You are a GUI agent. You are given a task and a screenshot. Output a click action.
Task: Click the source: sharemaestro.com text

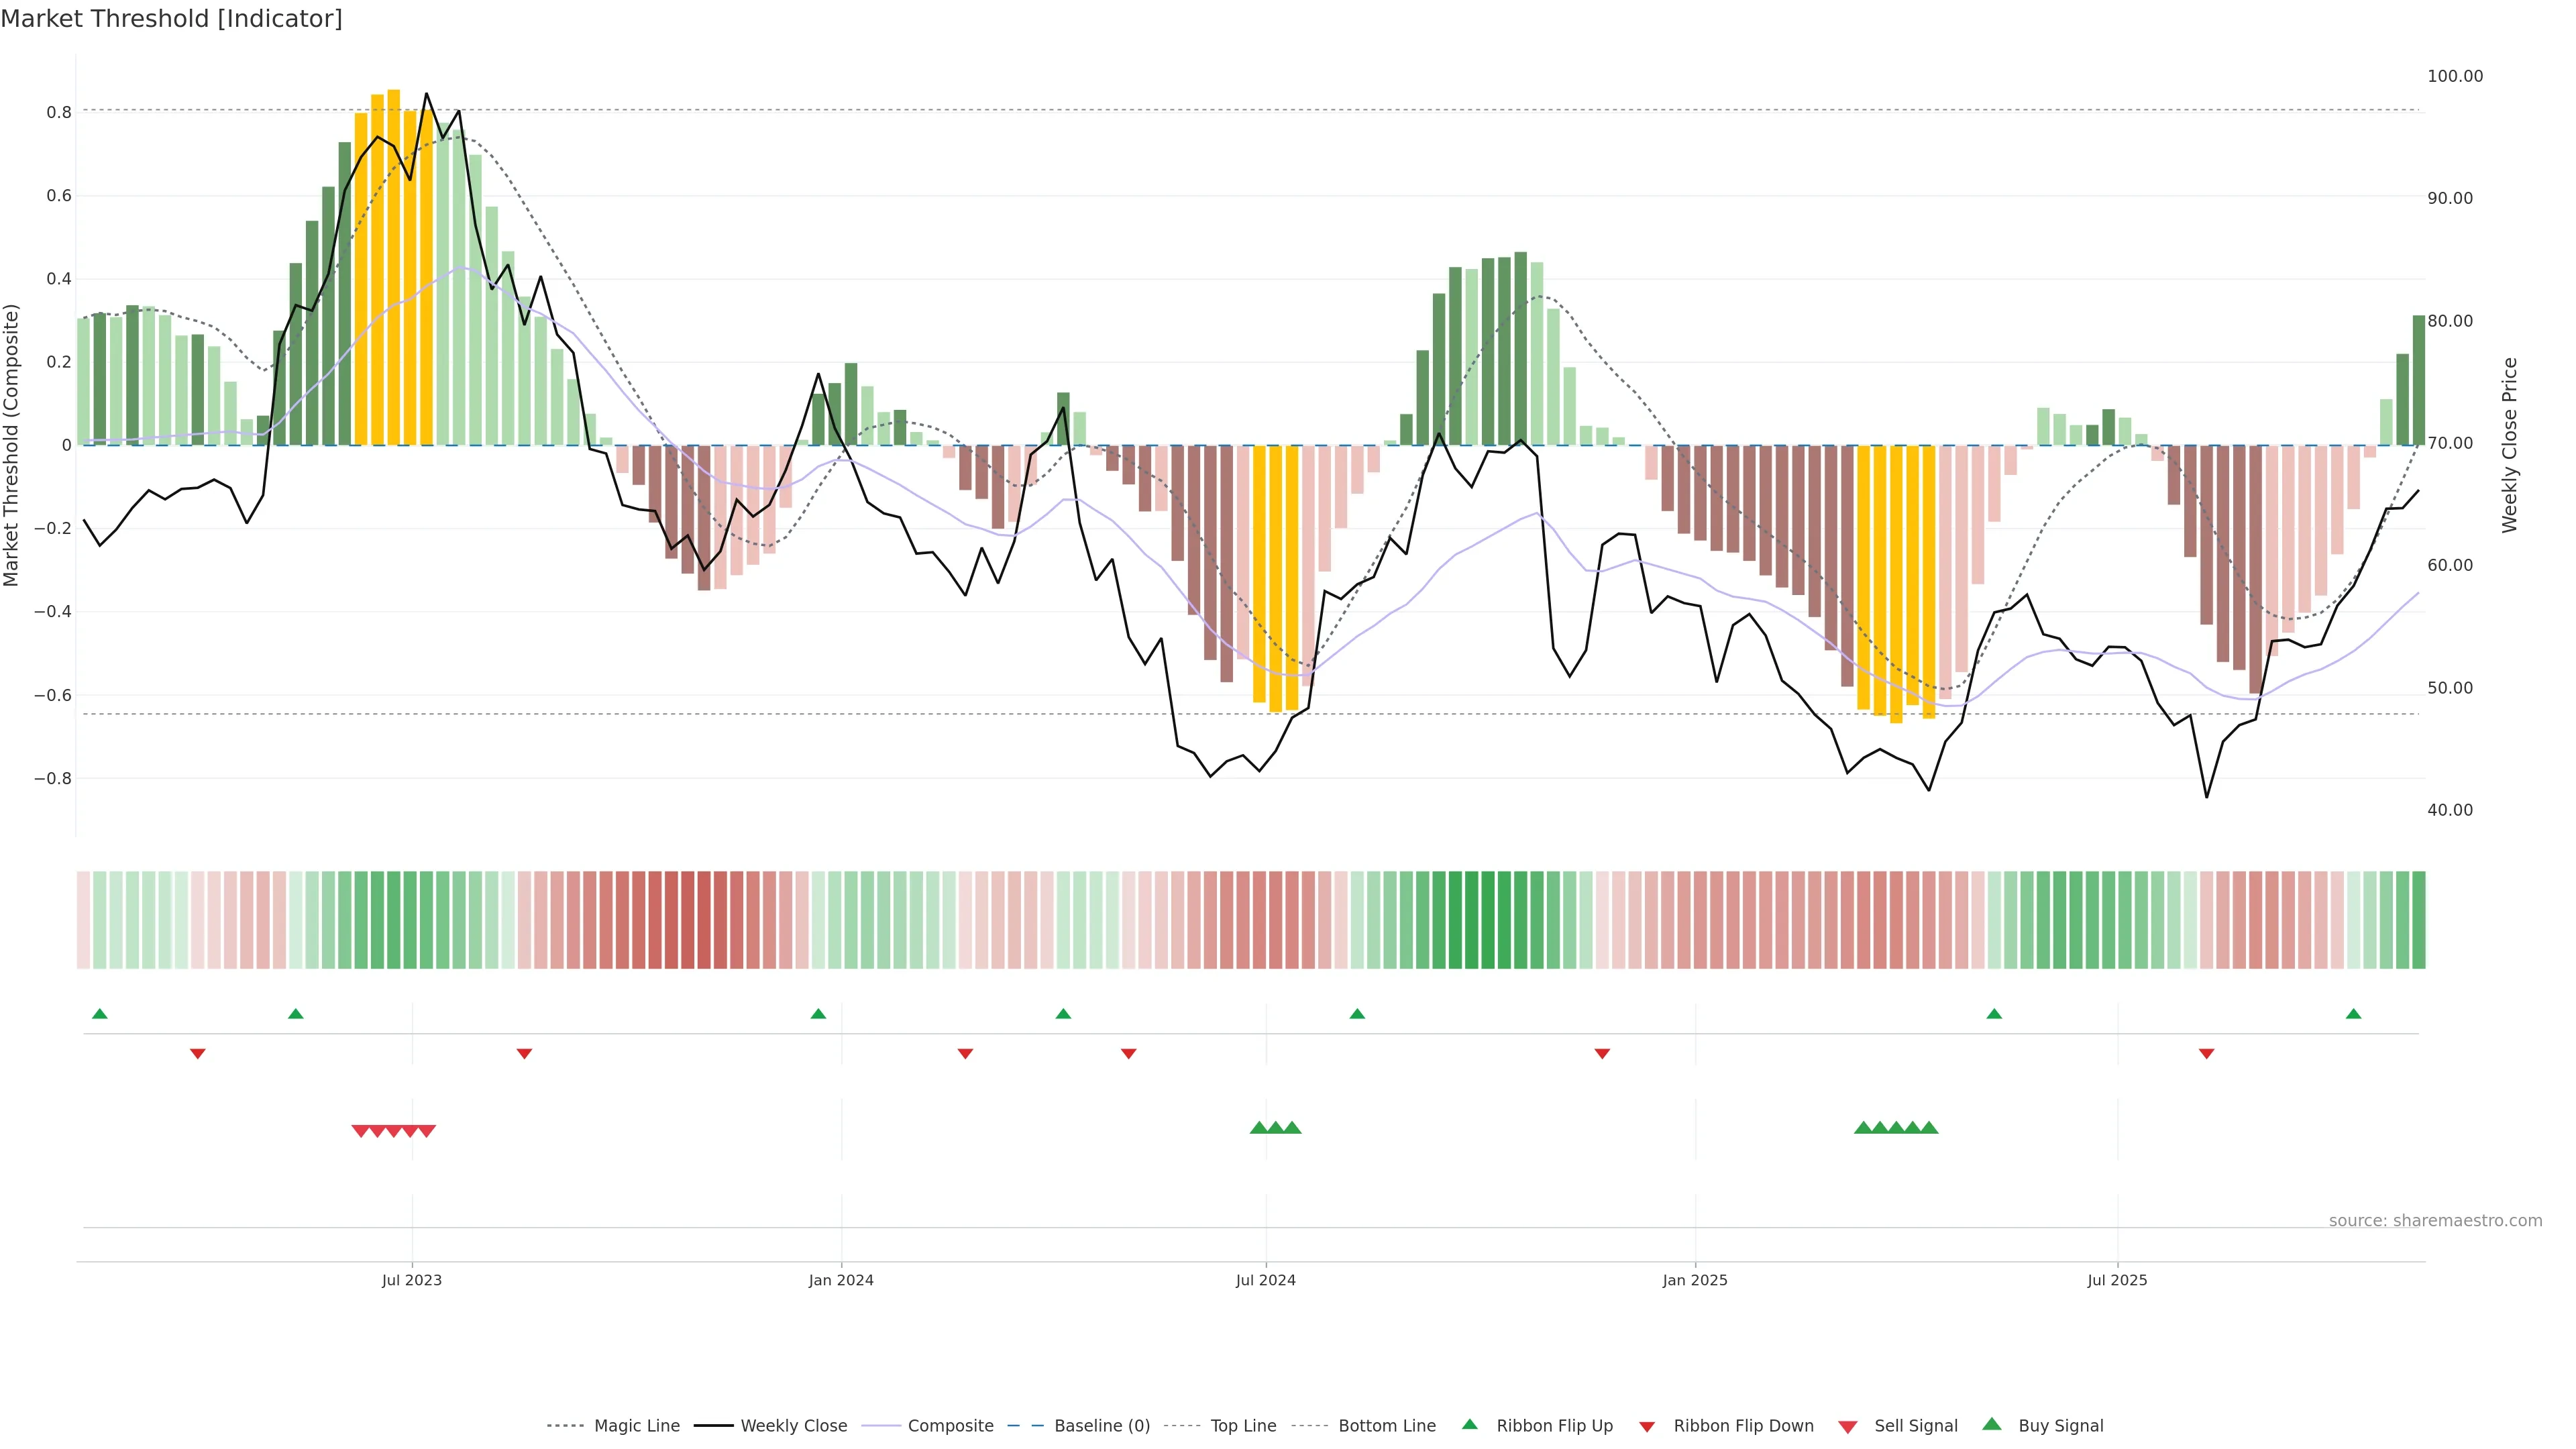[2435, 1221]
